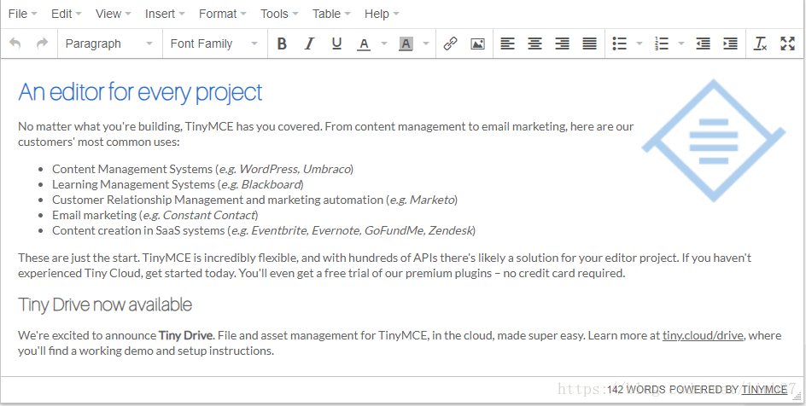Click the TINYMCE link in status bar
This screenshot has height=406, width=806.
[x=764, y=390]
